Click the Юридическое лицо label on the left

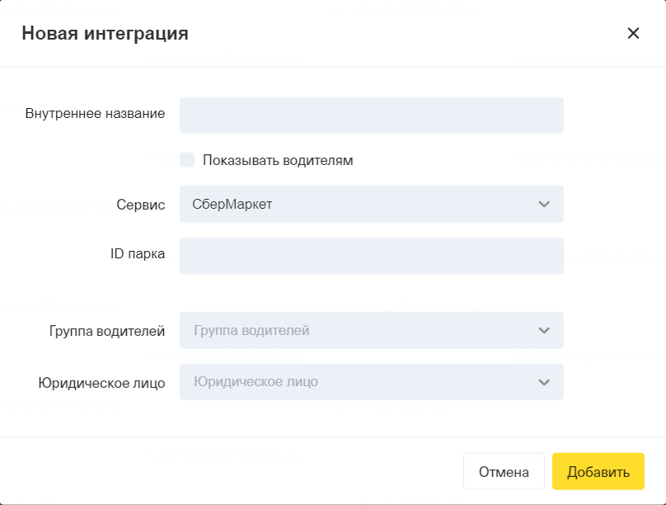click(x=101, y=383)
